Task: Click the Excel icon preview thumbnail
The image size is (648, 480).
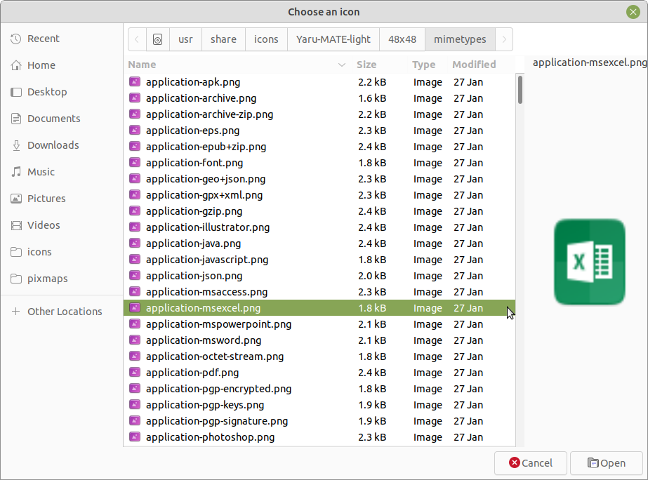Action: (x=589, y=262)
